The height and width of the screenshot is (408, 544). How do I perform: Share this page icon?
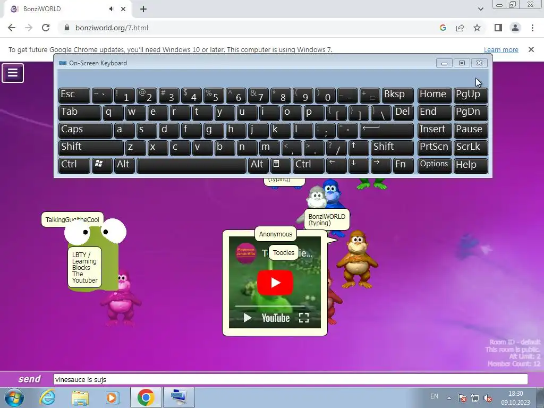[460, 28]
